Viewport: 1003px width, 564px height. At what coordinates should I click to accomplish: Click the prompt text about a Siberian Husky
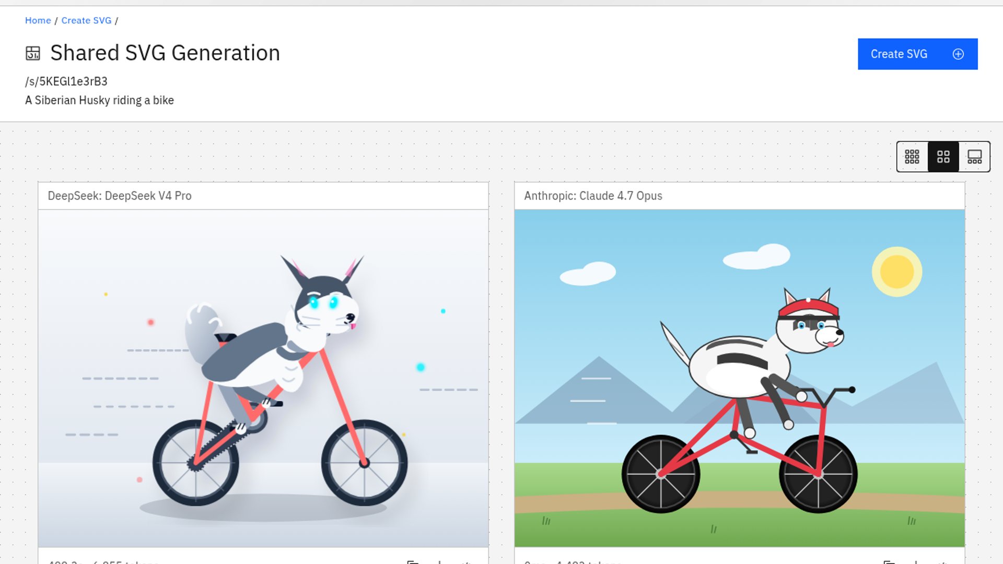coord(99,100)
